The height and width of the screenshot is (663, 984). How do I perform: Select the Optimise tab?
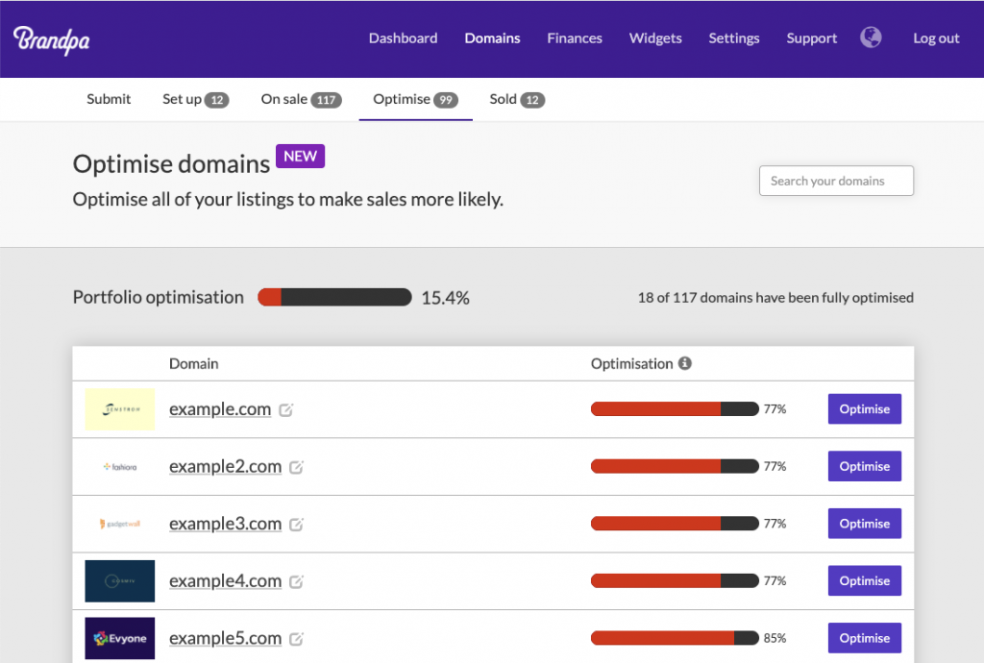[415, 99]
